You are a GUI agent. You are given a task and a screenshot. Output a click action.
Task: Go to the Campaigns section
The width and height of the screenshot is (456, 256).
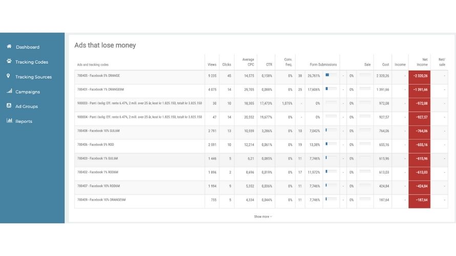(x=28, y=92)
